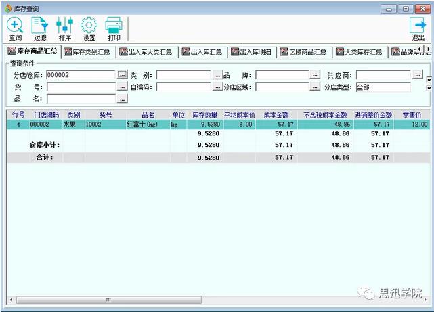
Task: Click the 查询 magnifier toolbar icon
Action: click(x=15, y=28)
